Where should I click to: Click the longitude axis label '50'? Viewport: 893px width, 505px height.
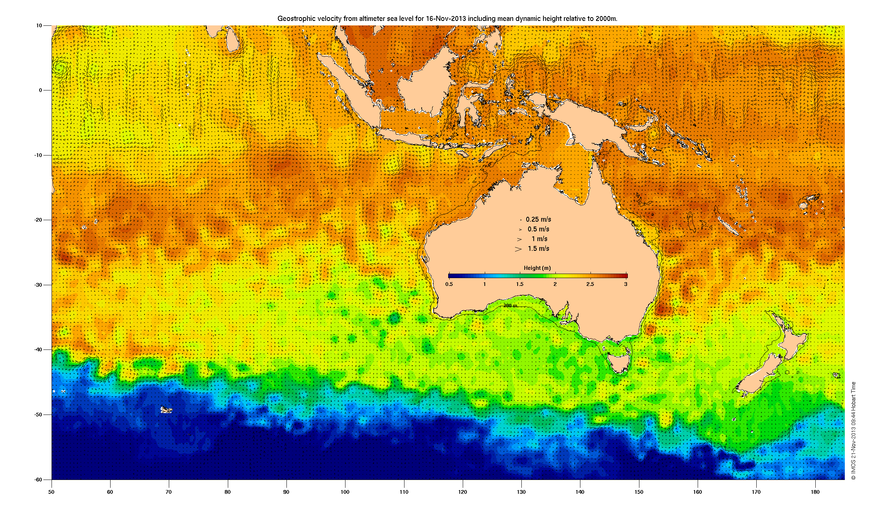51,492
